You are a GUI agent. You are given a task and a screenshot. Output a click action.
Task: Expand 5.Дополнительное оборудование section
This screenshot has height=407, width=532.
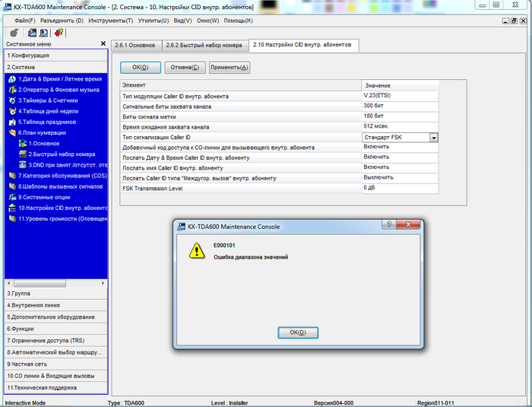(x=56, y=317)
